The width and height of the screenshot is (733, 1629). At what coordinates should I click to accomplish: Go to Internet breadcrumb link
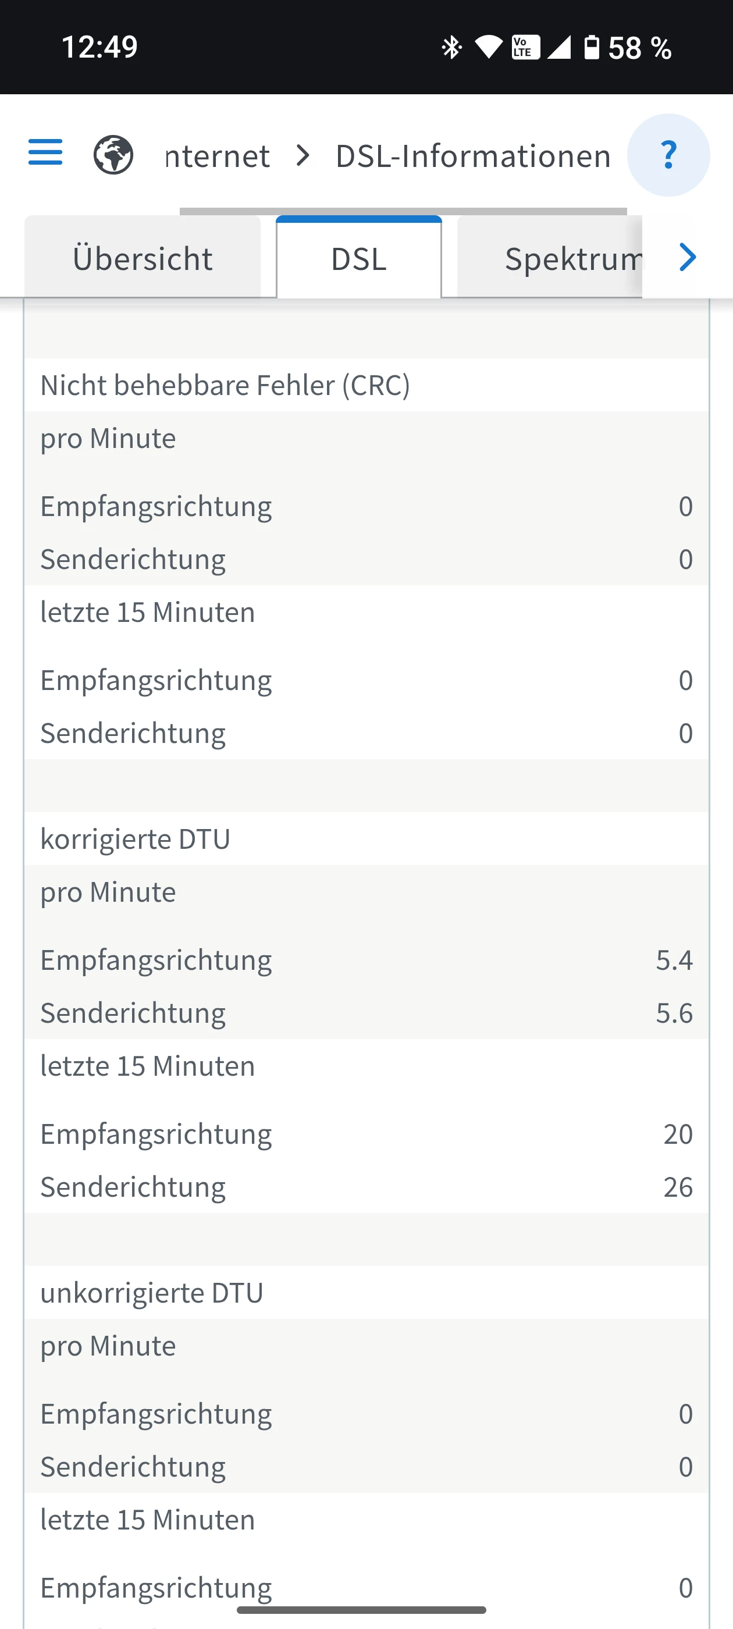point(217,156)
